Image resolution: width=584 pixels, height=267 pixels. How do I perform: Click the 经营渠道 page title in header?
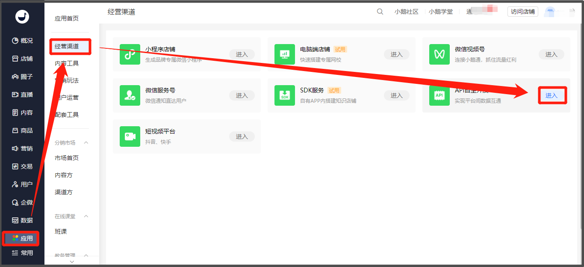[121, 12]
